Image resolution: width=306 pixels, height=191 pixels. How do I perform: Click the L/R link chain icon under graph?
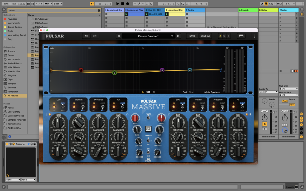(x=148, y=92)
